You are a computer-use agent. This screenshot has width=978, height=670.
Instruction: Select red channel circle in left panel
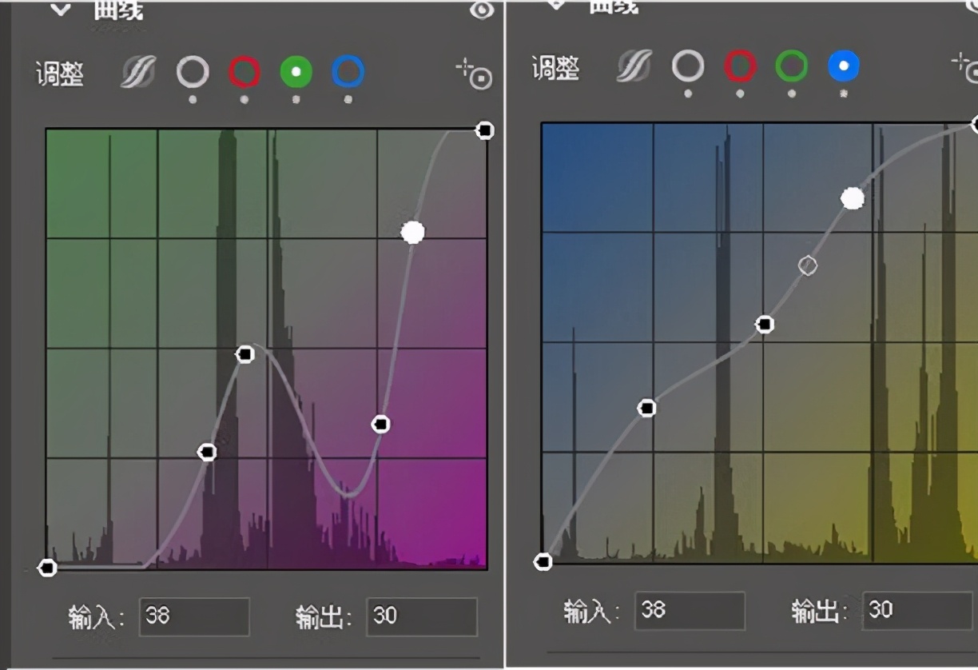point(245,73)
